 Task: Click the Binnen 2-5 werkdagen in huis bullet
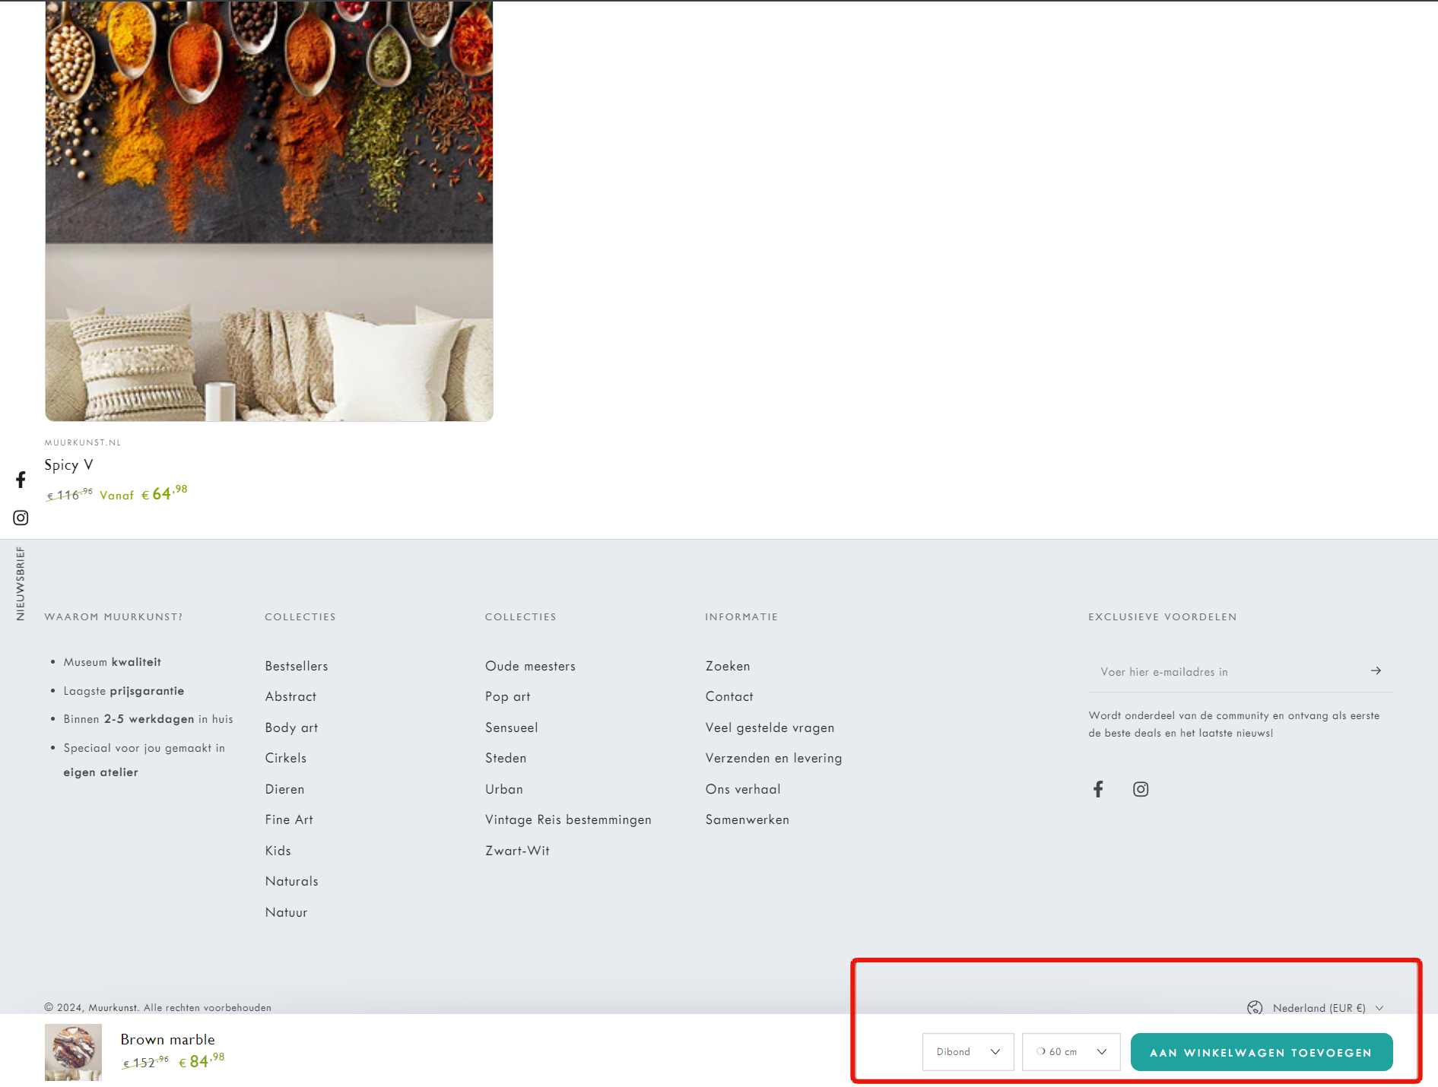click(148, 719)
